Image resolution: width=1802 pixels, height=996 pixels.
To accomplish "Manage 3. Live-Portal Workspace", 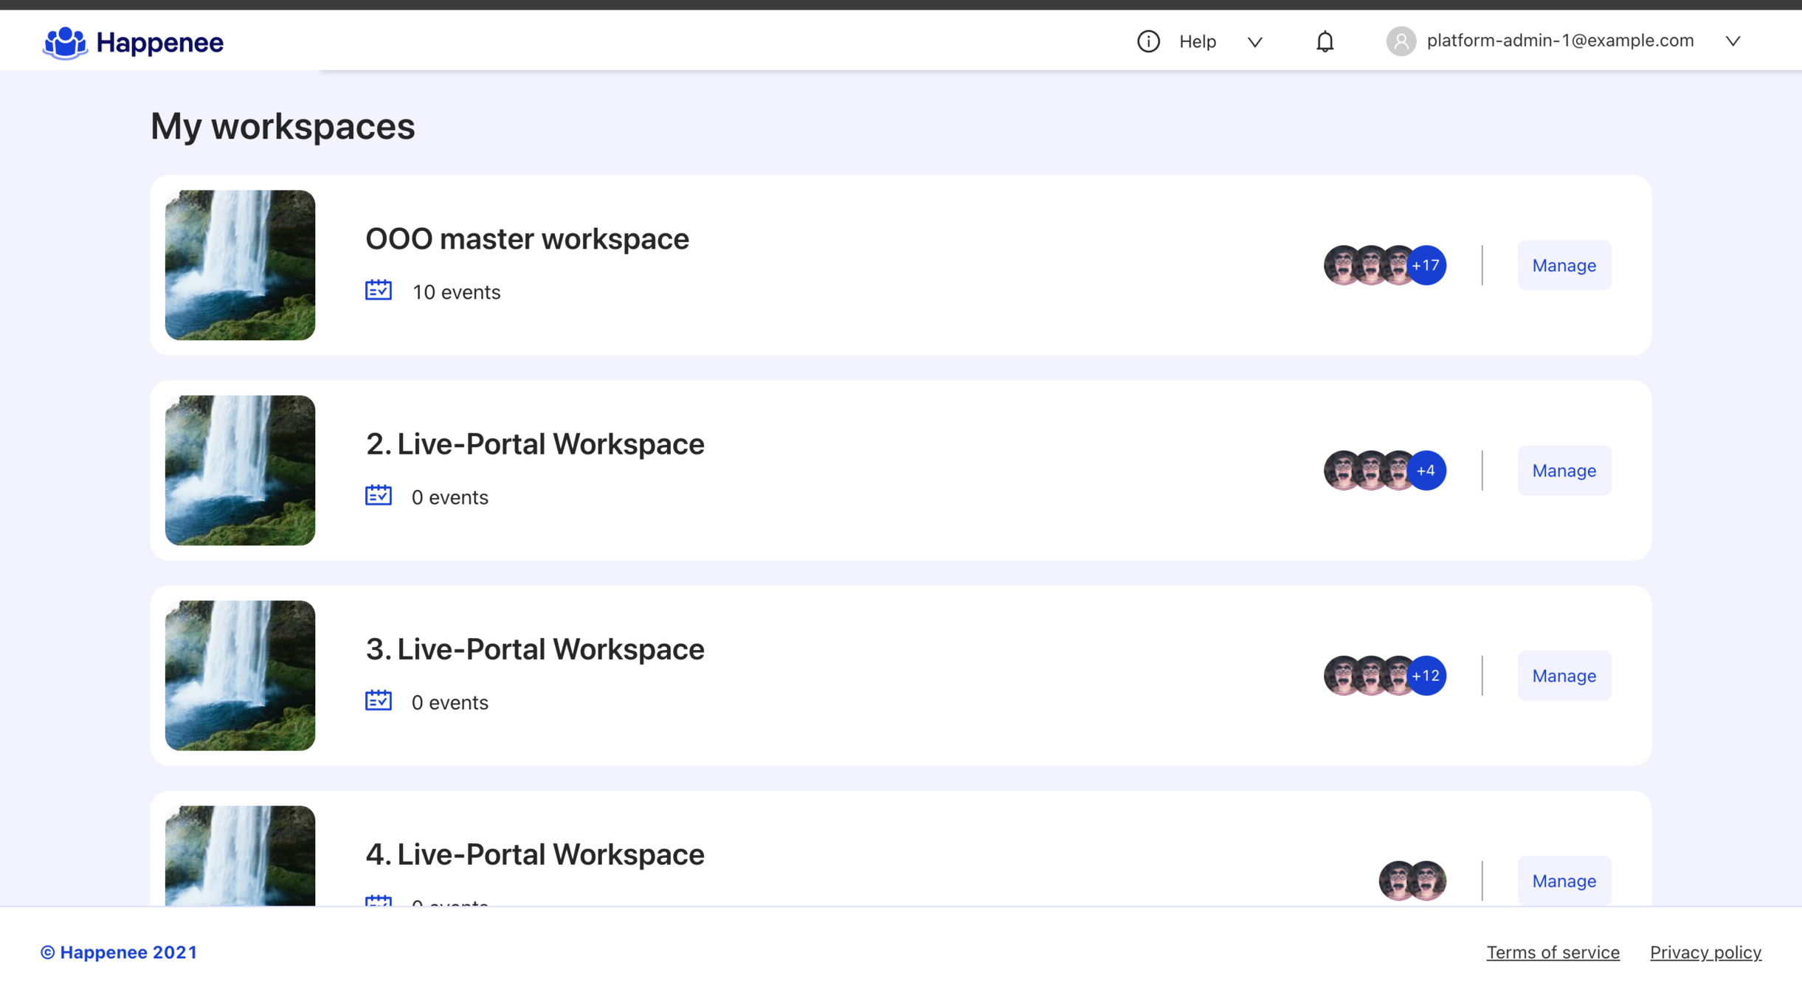I will click(1564, 676).
